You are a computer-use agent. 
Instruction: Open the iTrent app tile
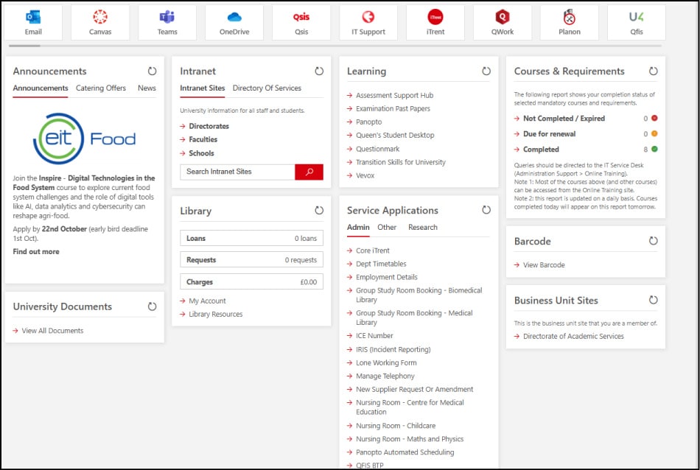pos(435,22)
